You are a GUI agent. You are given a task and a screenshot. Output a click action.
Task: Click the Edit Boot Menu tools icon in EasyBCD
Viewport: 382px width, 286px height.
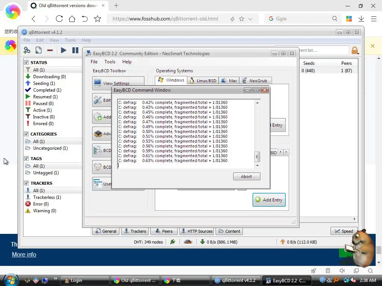[98, 100]
